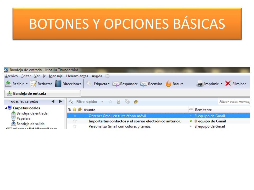Image resolution: width=254 pixels, height=190 pixels.
Task: Forward the message with Reenviar
Action: coord(151,84)
